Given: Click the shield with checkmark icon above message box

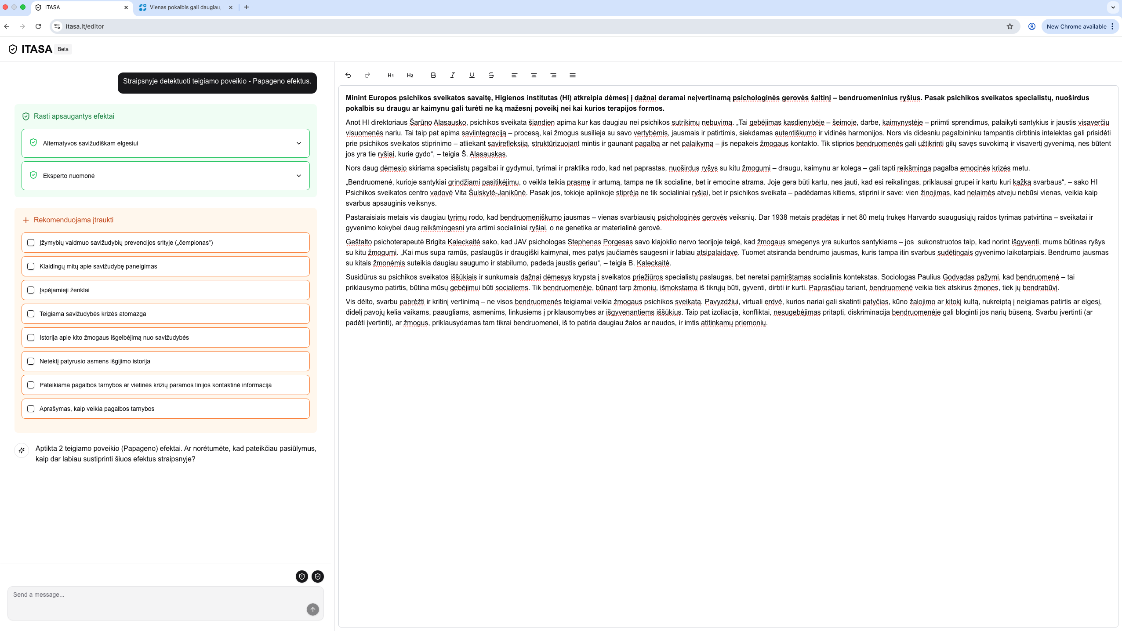Looking at the screenshot, I should point(318,577).
